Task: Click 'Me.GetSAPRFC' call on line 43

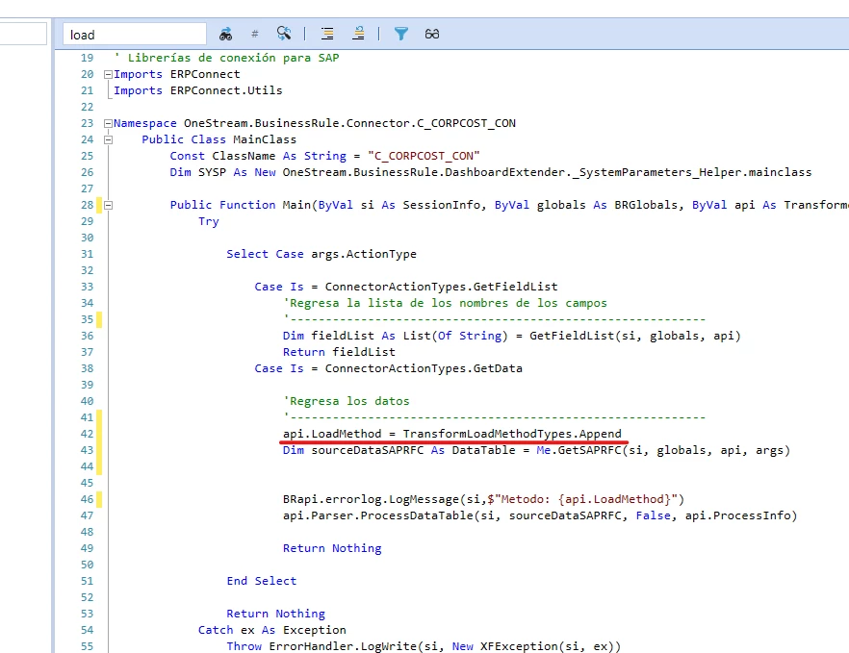Action: tap(579, 450)
